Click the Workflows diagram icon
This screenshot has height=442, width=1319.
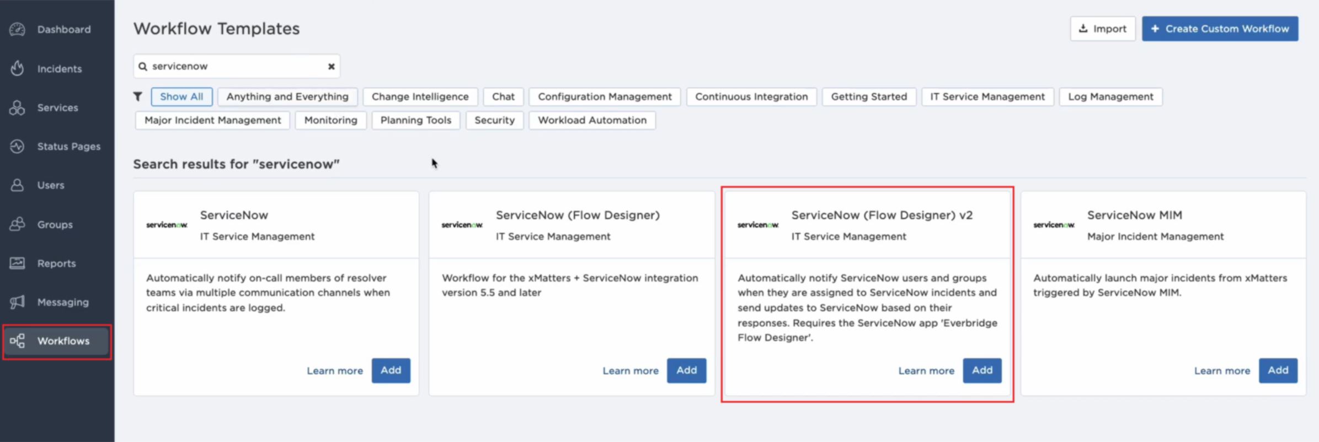click(x=17, y=341)
